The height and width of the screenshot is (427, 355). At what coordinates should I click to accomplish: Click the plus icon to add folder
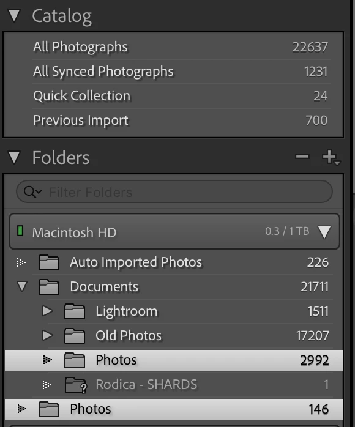tap(331, 157)
